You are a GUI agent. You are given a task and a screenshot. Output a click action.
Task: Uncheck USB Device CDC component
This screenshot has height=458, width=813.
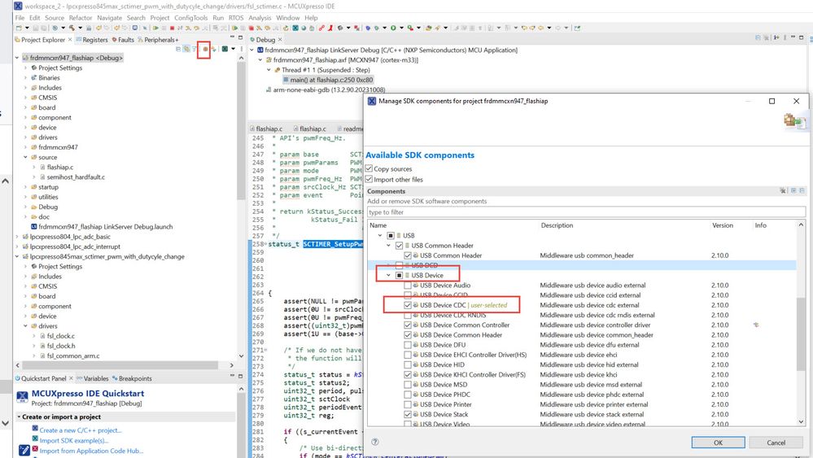coord(408,305)
